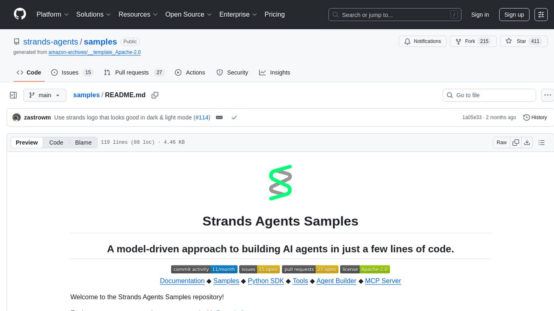Open the amazon-archives template link
This screenshot has height=311, width=554.
(x=95, y=52)
